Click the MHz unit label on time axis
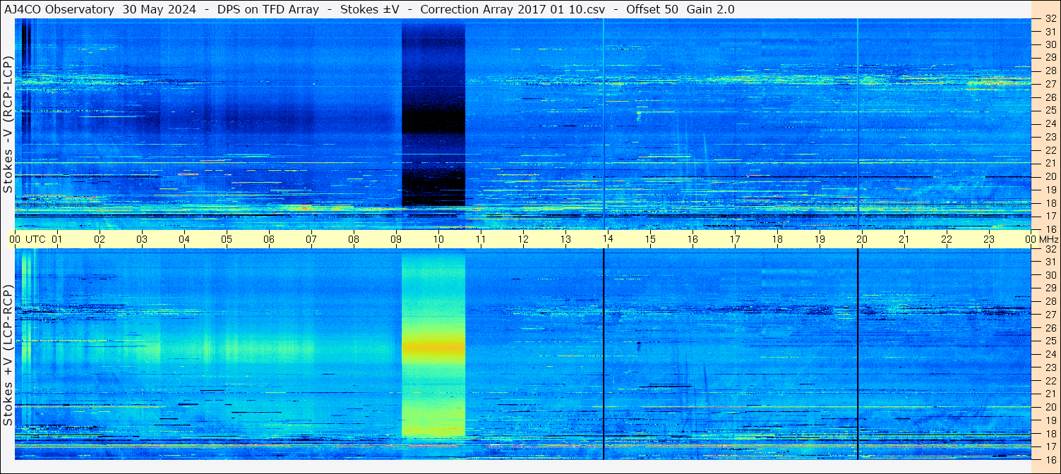Viewport: 1061px width, 474px height. click(1049, 239)
